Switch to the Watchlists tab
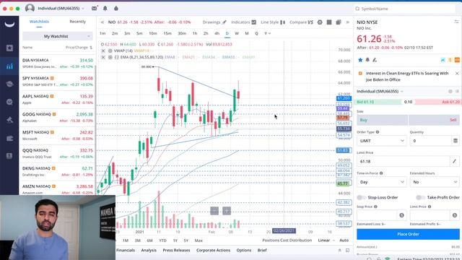The width and height of the screenshot is (462, 260). click(x=39, y=22)
